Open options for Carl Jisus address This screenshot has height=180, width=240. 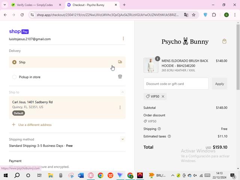[120, 107]
